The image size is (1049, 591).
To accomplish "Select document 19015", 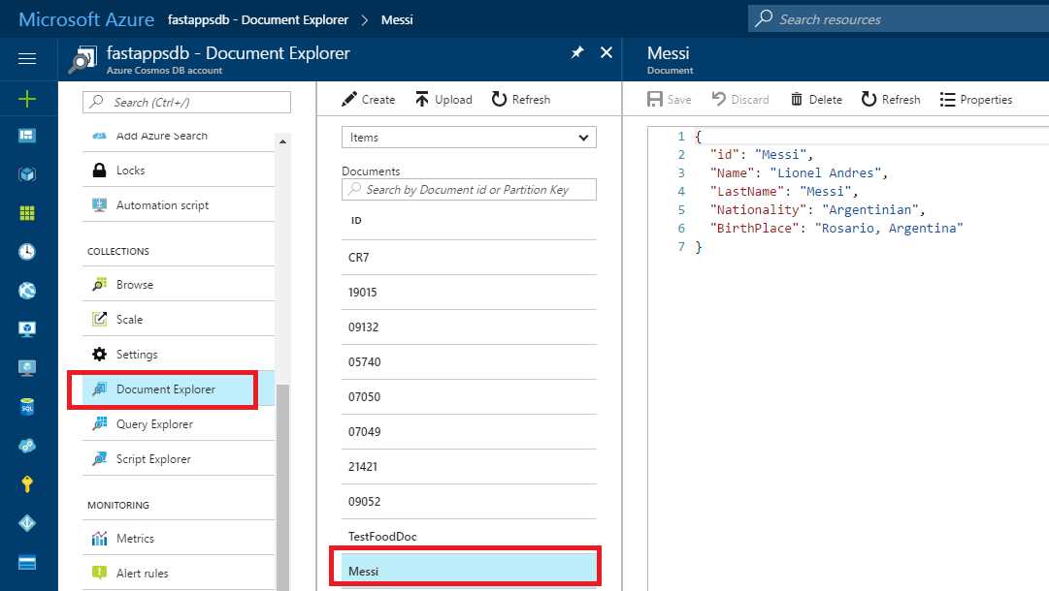I will point(469,292).
